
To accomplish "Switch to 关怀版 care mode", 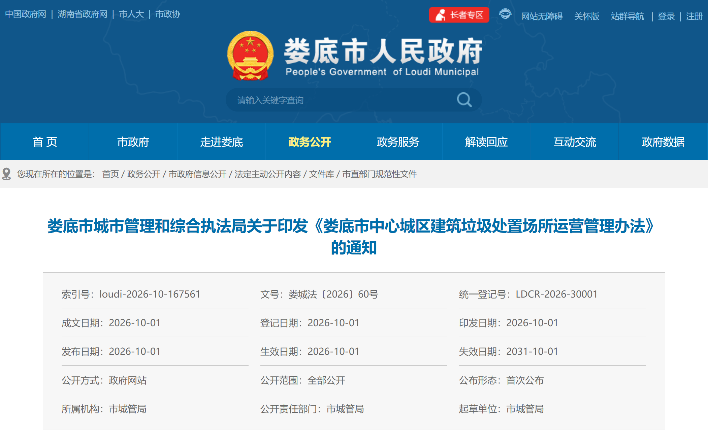I will click(586, 16).
